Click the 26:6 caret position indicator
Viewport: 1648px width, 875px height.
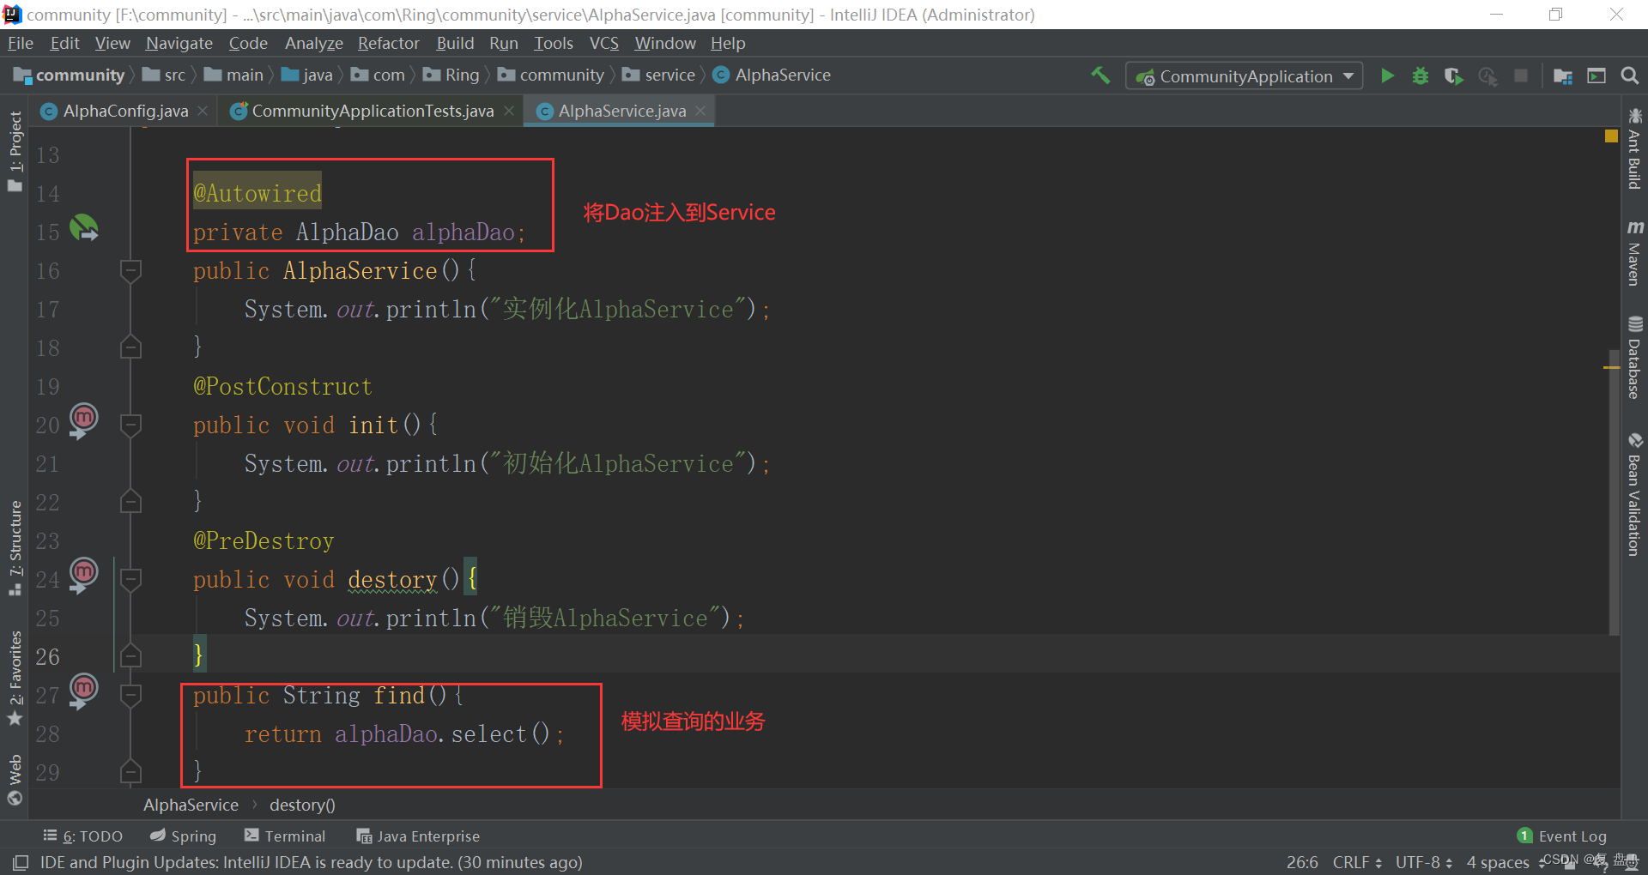pyautogui.click(x=1302, y=862)
